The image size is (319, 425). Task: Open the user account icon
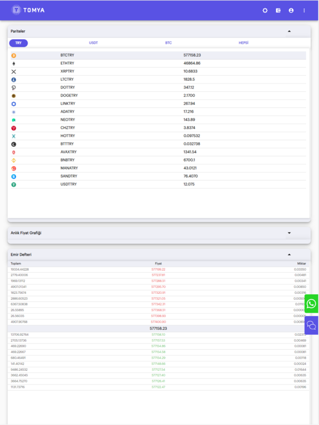click(x=291, y=11)
